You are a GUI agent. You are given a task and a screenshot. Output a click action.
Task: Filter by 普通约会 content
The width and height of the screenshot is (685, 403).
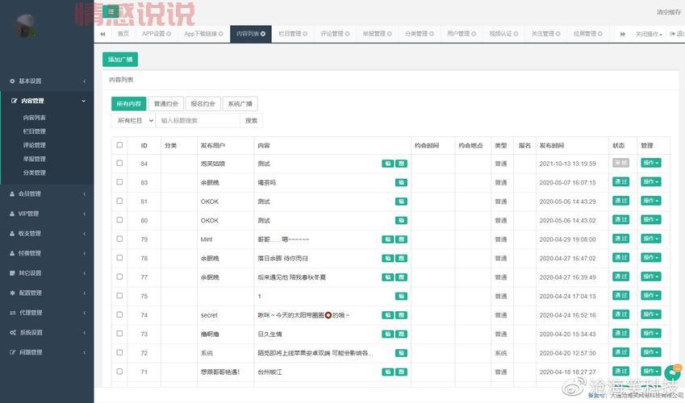pos(166,104)
